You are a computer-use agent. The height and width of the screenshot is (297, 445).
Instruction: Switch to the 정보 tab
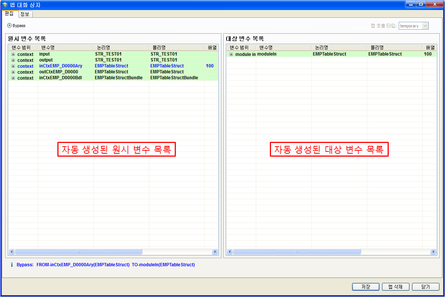point(25,14)
